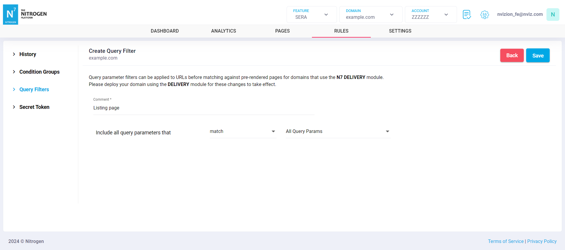The height and width of the screenshot is (250, 565).
Task: Expand the Condition Groups chevron
Action: (x=14, y=72)
